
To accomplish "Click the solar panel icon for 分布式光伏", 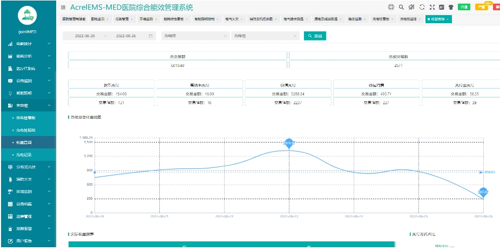I will pos(10,167).
